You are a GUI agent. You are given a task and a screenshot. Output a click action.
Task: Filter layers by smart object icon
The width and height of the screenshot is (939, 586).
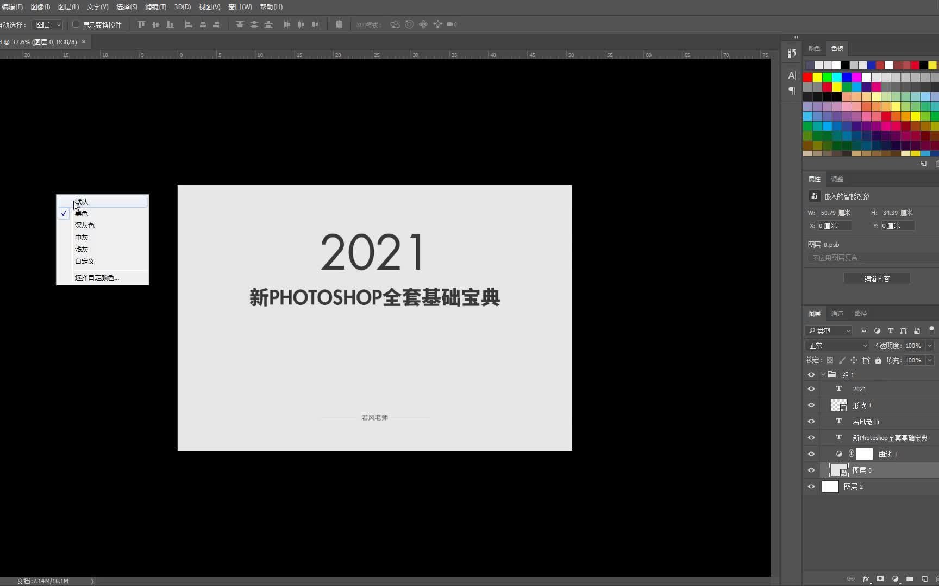pos(917,330)
